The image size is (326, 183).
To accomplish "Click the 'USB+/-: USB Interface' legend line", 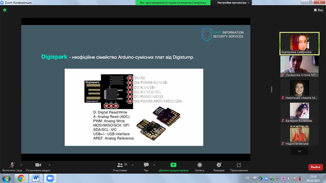I will click(111, 134).
